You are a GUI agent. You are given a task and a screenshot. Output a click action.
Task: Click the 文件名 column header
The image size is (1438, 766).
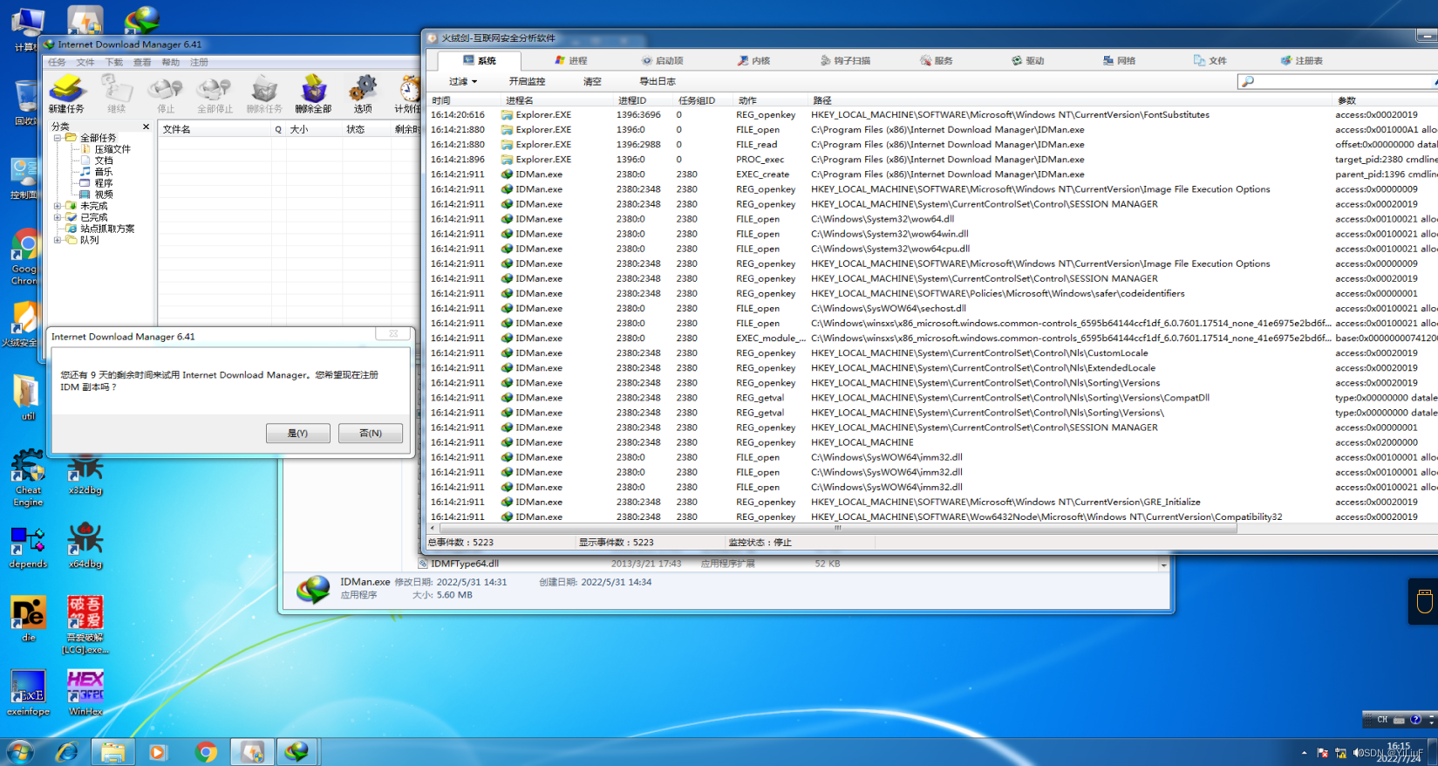click(215, 129)
